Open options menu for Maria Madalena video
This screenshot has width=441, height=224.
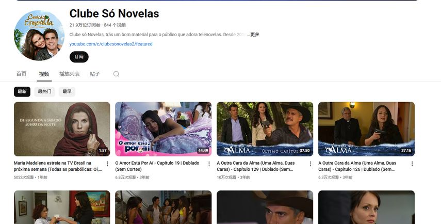[x=107, y=164]
